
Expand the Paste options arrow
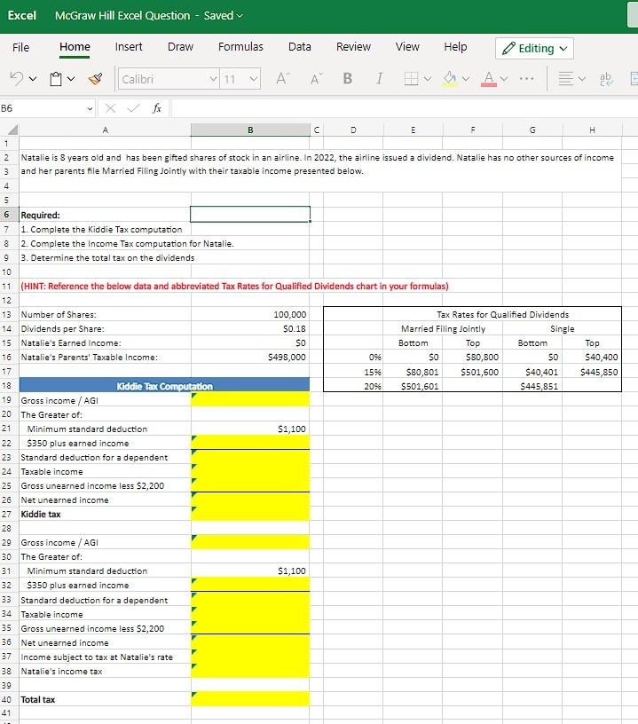tap(71, 79)
